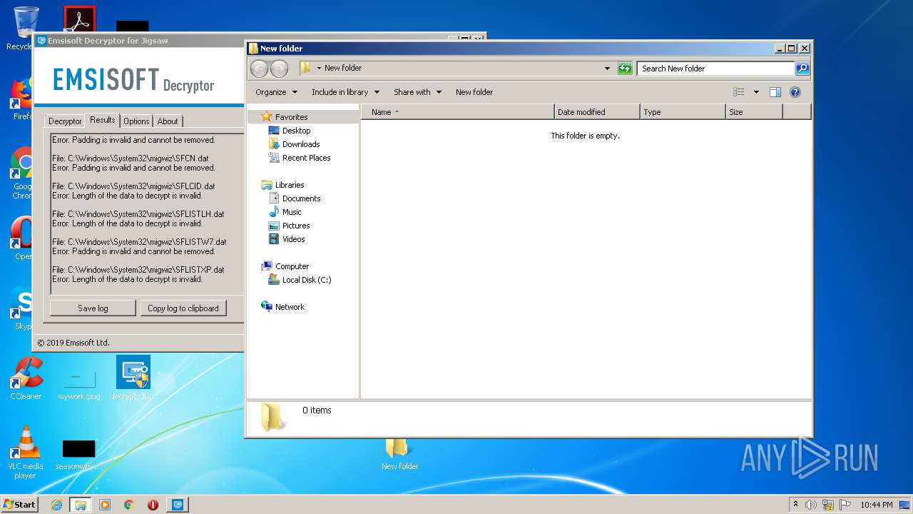The width and height of the screenshot is (913, 514).
Task: Click the Start button
Action: tap(19, 504)
